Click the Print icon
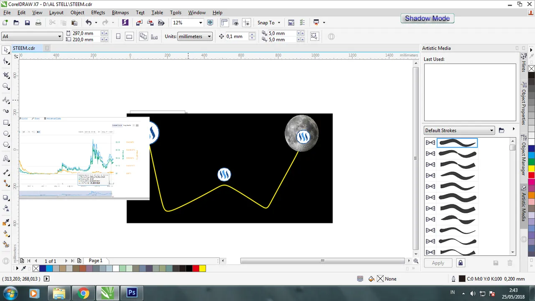 coord(38,23)
